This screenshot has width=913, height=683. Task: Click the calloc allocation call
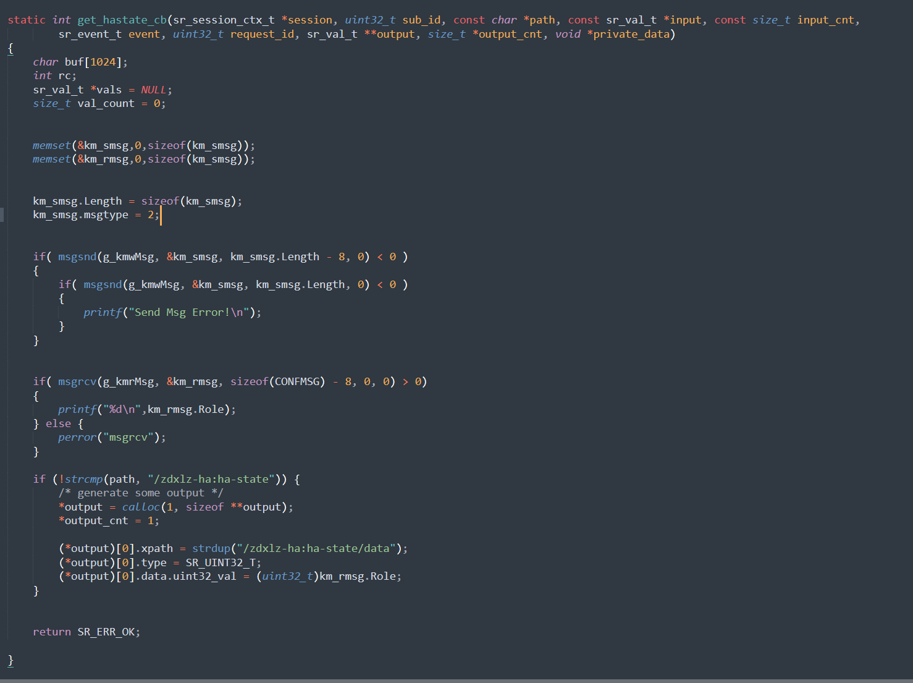[141, 506]
